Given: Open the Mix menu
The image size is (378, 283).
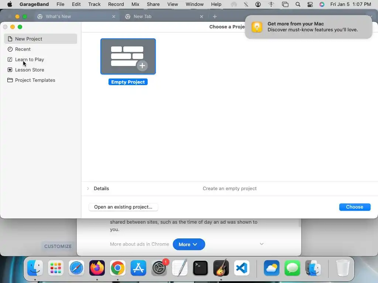Looking at the screenshot, I should coord(135,4).
